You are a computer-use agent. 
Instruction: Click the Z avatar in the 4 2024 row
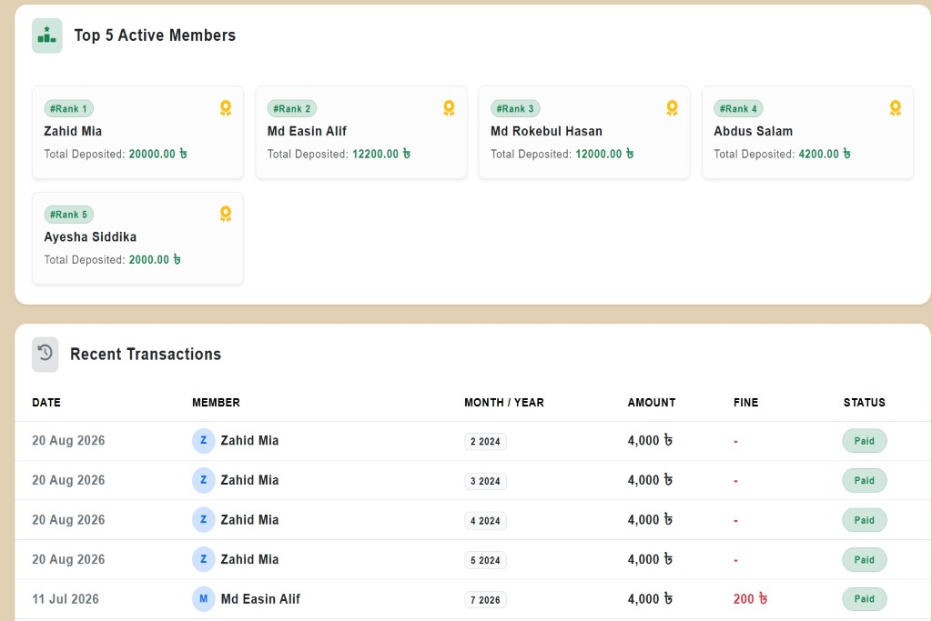203,520
